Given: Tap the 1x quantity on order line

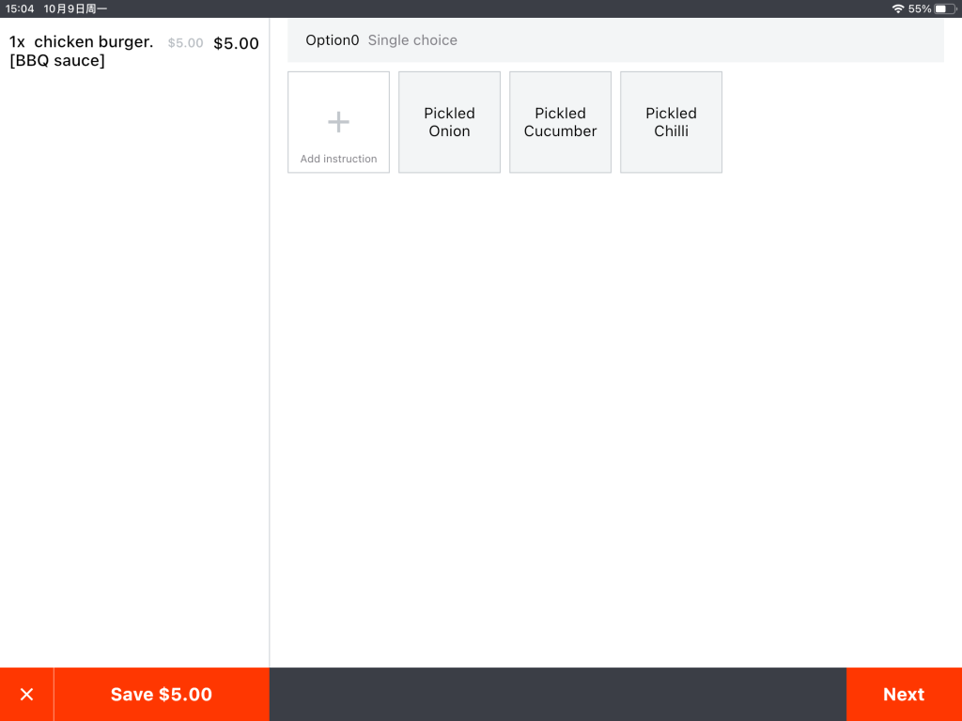Looking at the screenshot, I should click(x=17, y=42).
